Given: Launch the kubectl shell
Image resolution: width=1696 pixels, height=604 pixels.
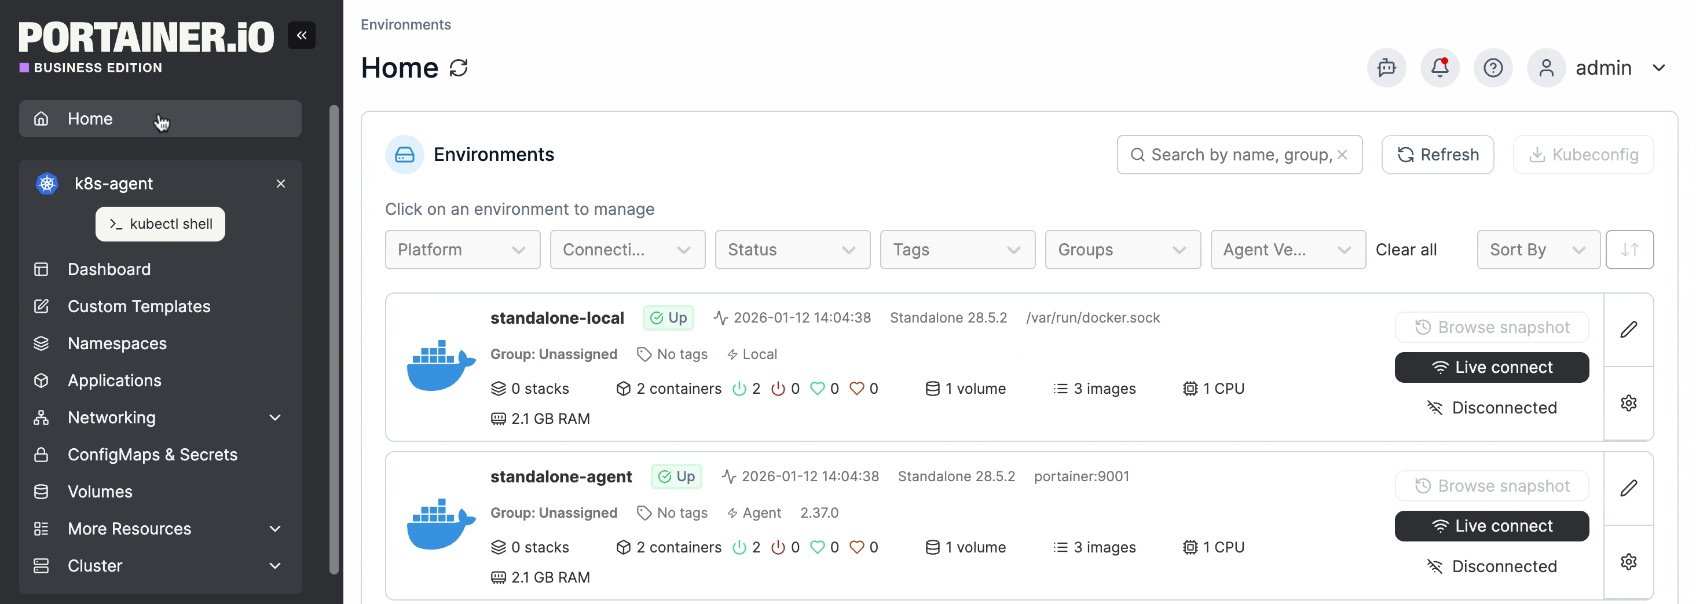Looking at the screenshot, I should 160,224.
